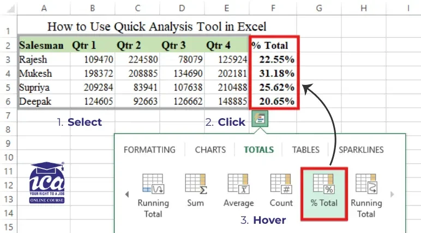Select column F header
The image size is (421, 233).
click(x=273, y=8)
